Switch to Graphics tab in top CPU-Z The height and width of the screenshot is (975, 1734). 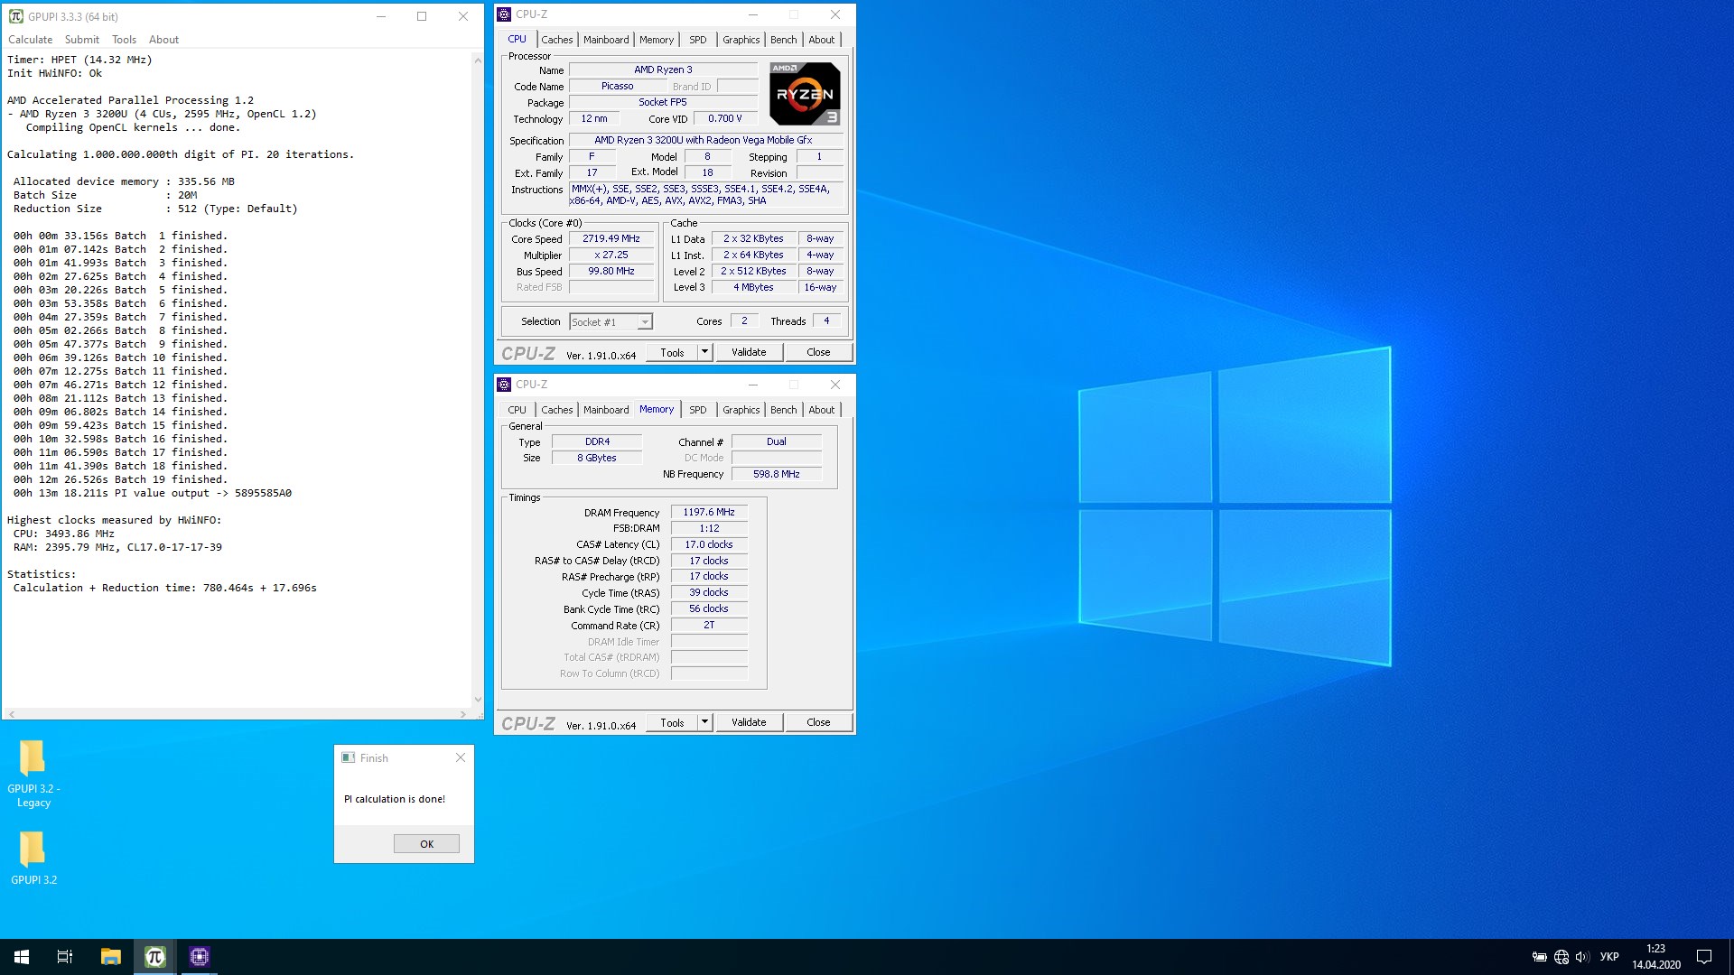[741, 40]
